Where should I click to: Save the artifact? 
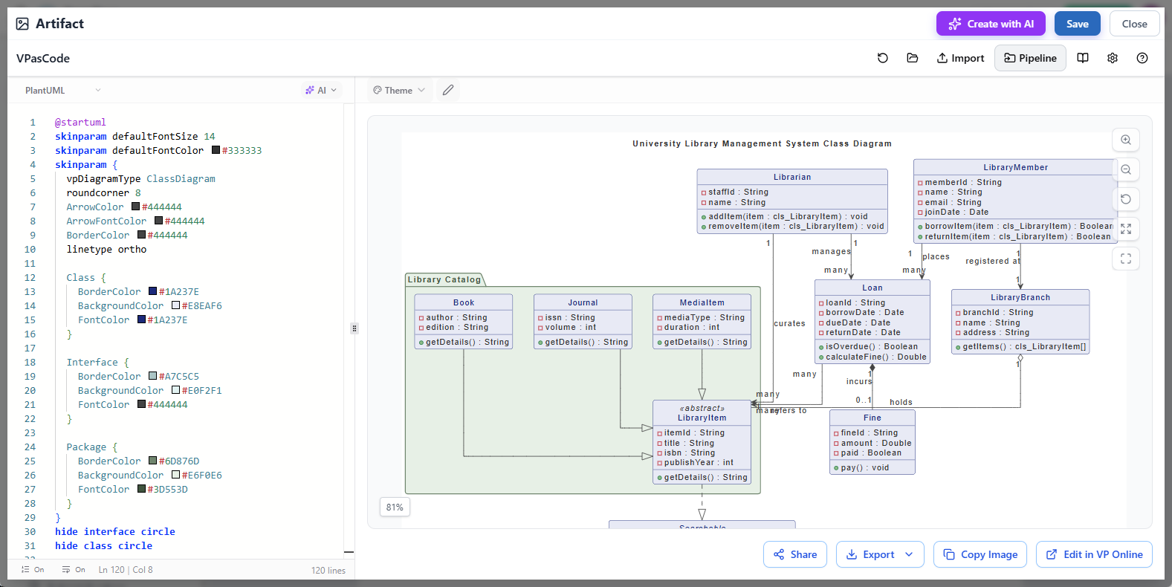pos(1077,24)
